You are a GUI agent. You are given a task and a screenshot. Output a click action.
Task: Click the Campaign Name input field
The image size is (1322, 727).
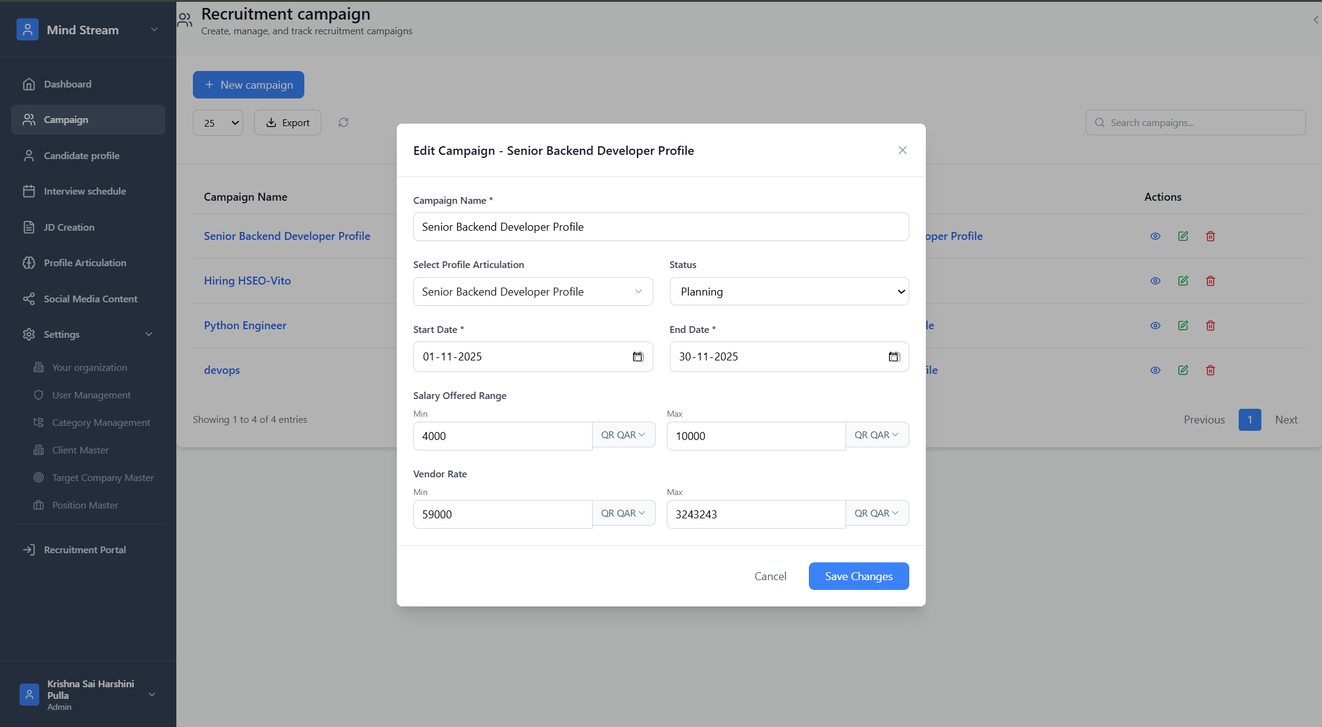click(661, 227)
